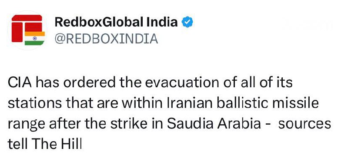Click the Ashoka Chakra wheel on the flag
The height and width of the screenshot is (165, 348).
[x=35, y=38]
